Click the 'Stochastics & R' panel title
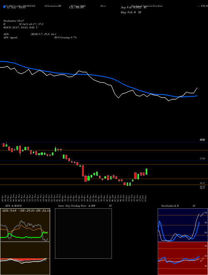 click(x=170, y=206)
